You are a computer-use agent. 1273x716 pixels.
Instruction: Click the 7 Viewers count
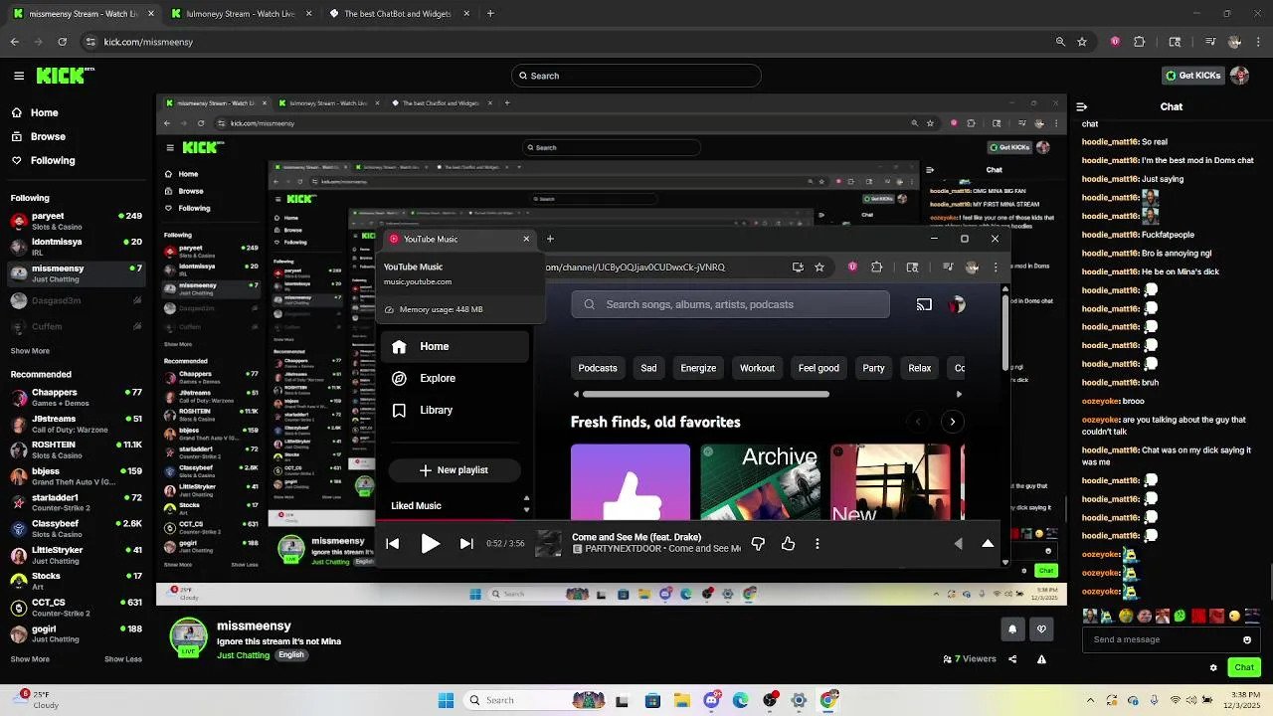point(970,659)
